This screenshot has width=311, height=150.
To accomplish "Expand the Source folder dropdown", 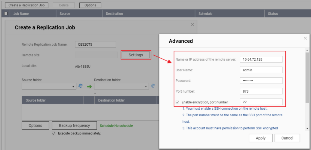I will [x=74, y=87].
